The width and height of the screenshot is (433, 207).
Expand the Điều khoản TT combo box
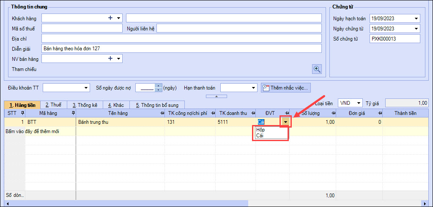(x=86, y=88)
